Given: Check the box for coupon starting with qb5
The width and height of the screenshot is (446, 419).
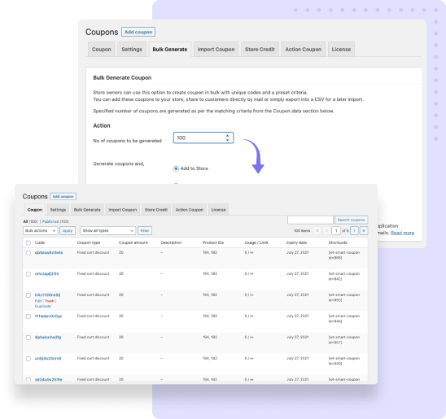Looking at the screenshot, I should click(x=28, y=253).
